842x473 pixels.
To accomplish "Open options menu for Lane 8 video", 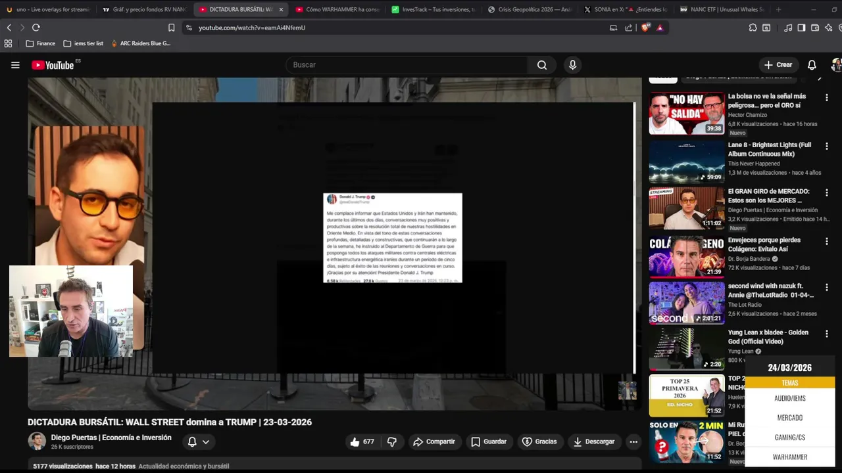I will tap(827, 146).
